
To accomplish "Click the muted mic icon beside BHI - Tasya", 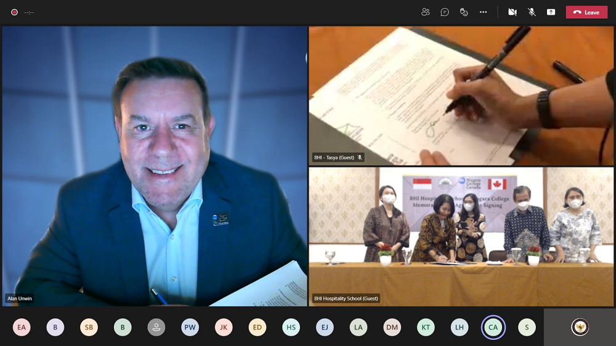I will [360, 158].
